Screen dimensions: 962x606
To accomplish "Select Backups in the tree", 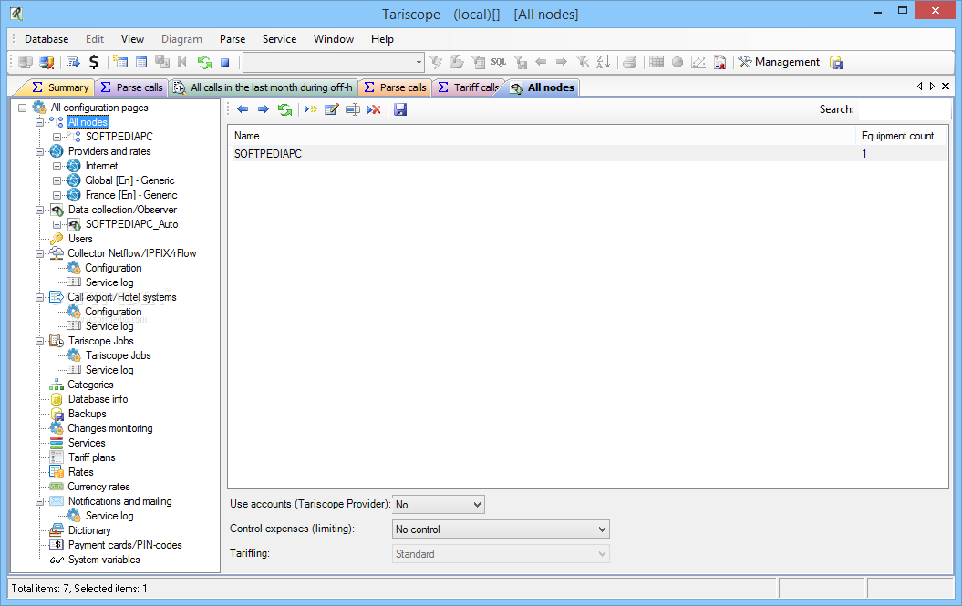I will pos(88,414).
